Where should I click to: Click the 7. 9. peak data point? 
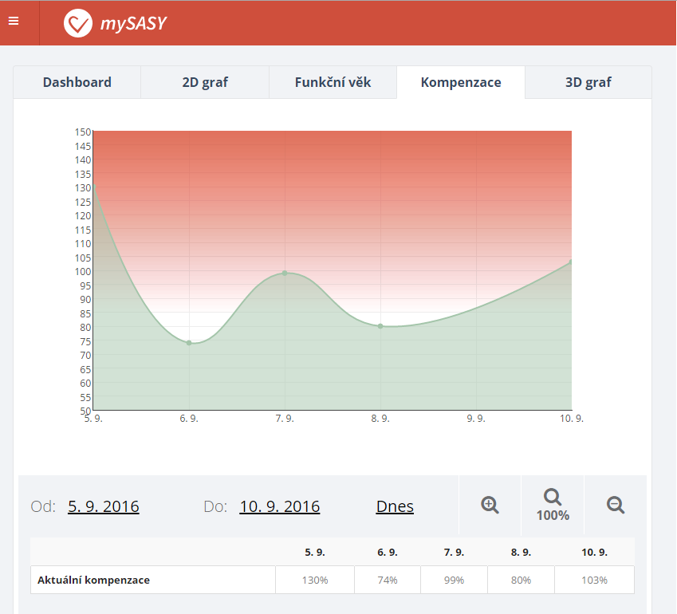tap(285, 274)
